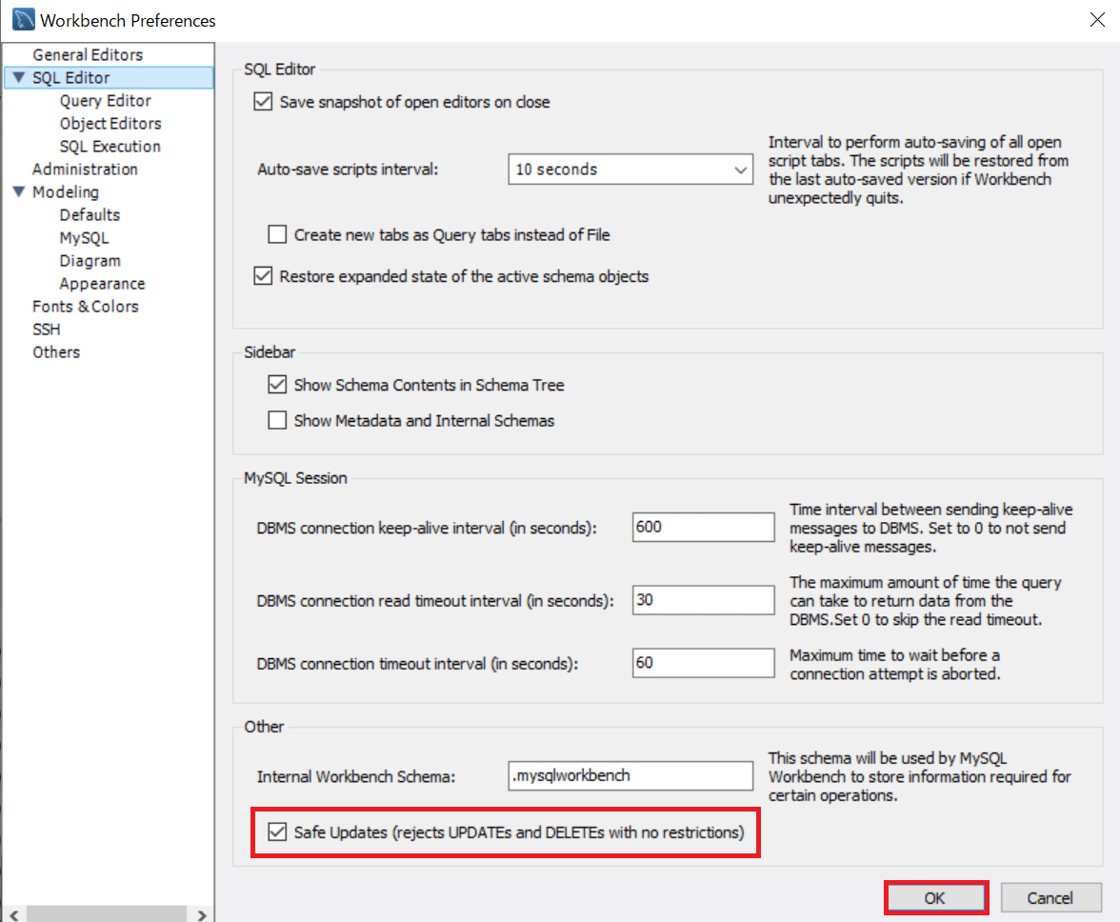Screen dimensions: 1120x922
Task: Click the tree panel horizontal scrollbar thumb
Action: tap(107, 914)
